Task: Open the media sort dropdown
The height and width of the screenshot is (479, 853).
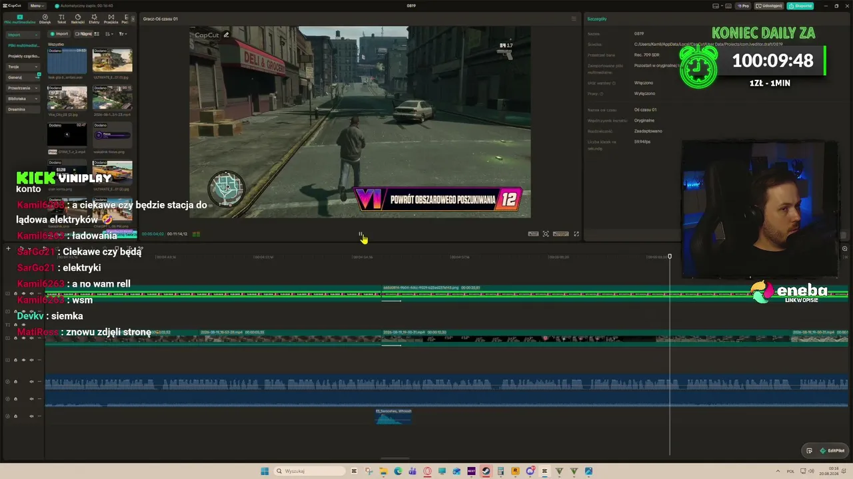Action: [110, 34]
